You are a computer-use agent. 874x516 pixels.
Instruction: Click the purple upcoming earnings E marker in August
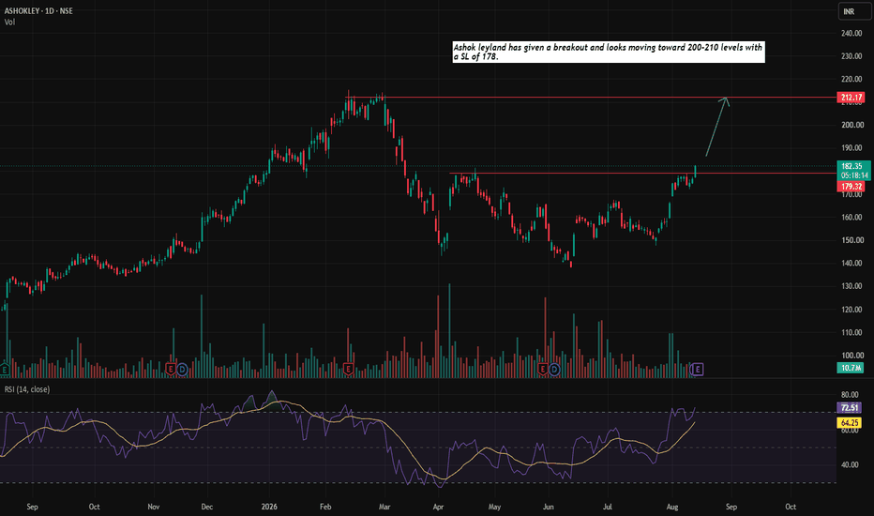click(x=697, y=369)
